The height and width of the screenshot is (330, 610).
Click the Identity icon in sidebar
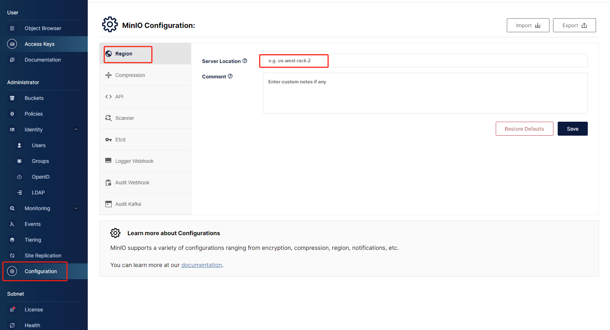click(x=12, y=130)
